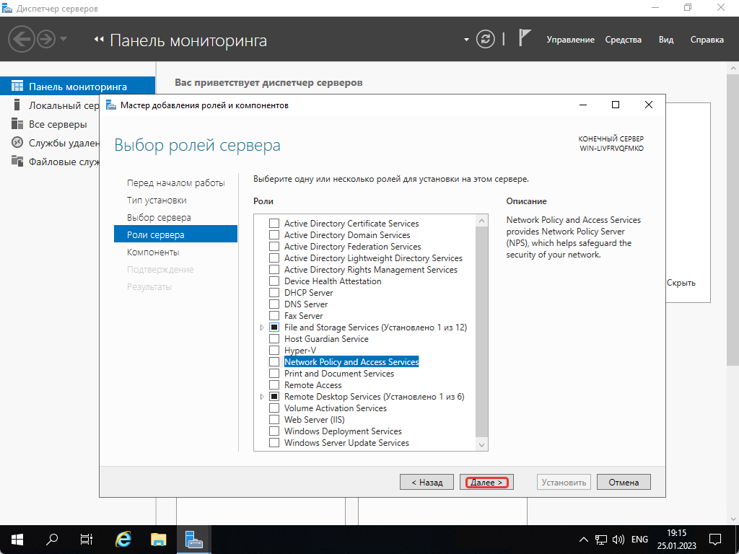The width and height of the screenshot is (739, 554).
Task: Open the Управление menu
Action: point(570,40)
